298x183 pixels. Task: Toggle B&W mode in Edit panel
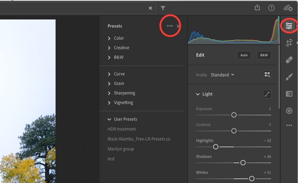coord(264,55)
